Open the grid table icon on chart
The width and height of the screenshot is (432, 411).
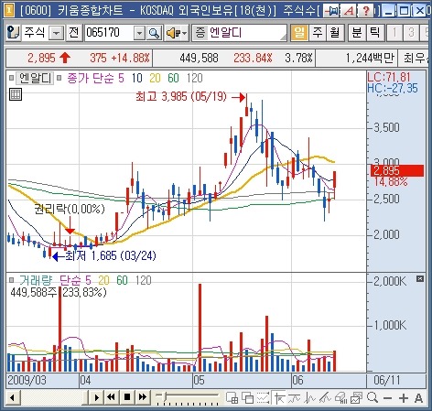(x=16, y=94)
